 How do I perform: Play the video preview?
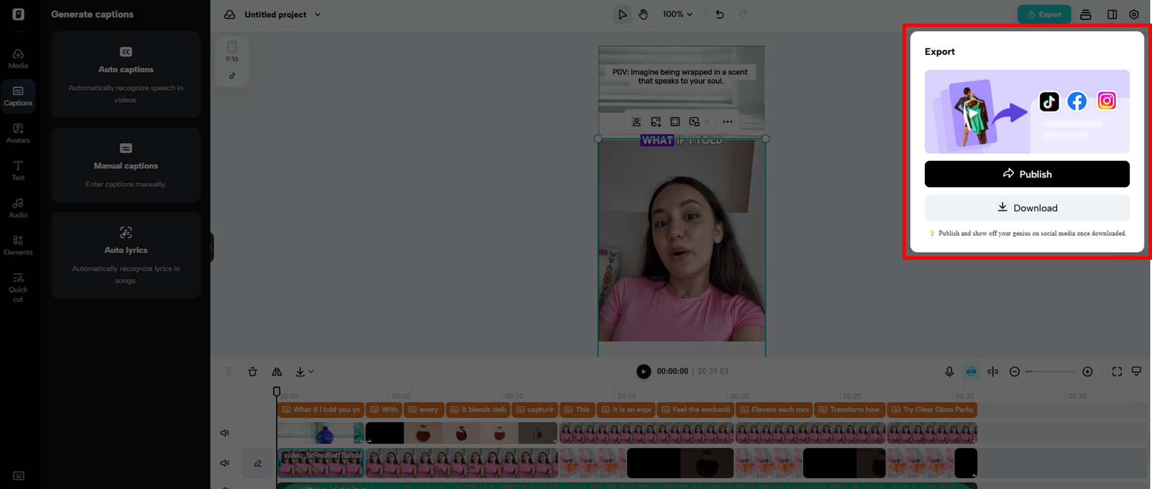[644, 372]
